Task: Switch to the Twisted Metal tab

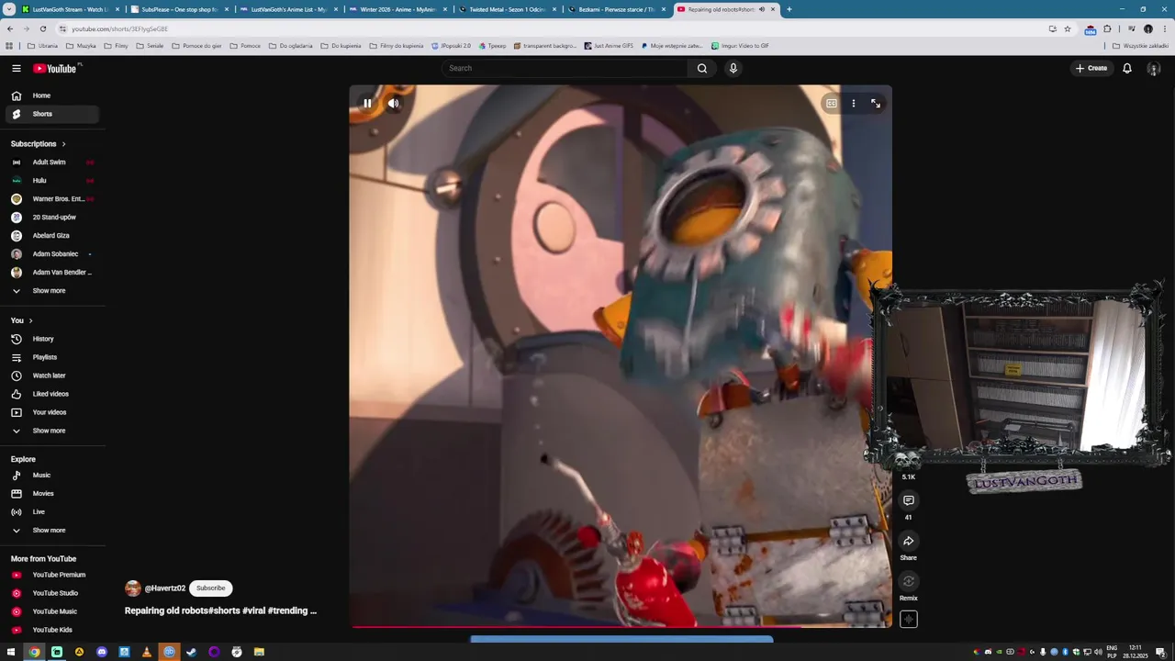Action: pos(508,9)
